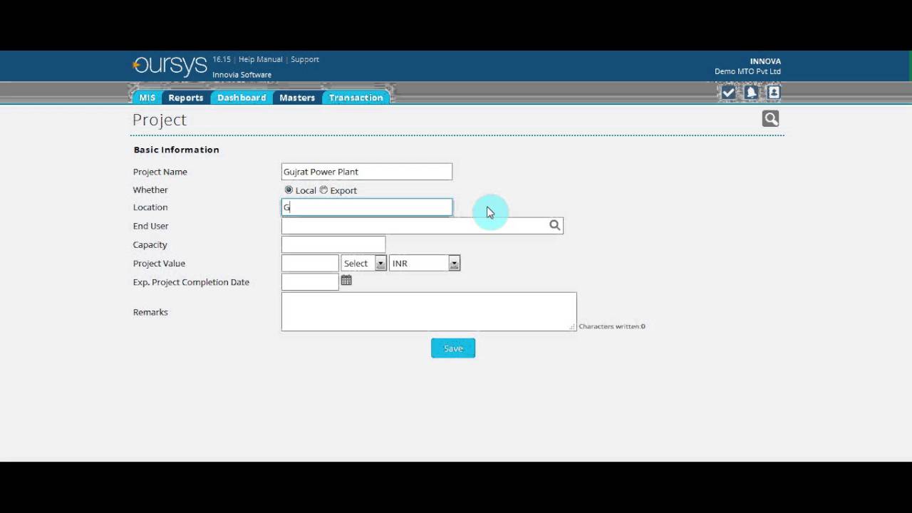This screenshot has height=513, width=912.
Task: Click the search magnifier beside Project heading
Action: (770, 119)
